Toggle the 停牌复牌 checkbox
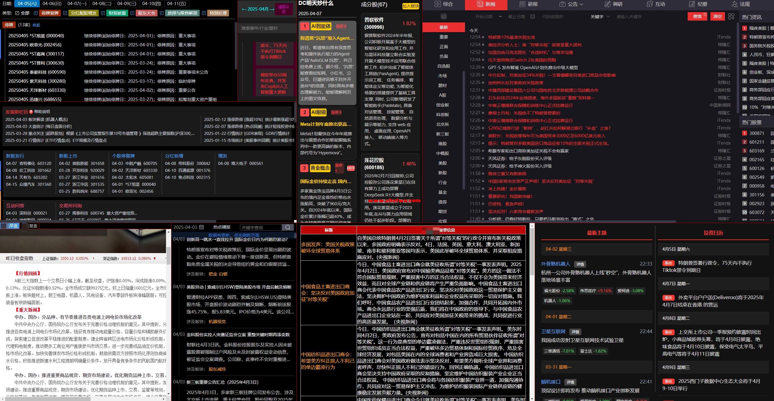The image size is (774, 401). pyautogui.click(x=36, y=13)
